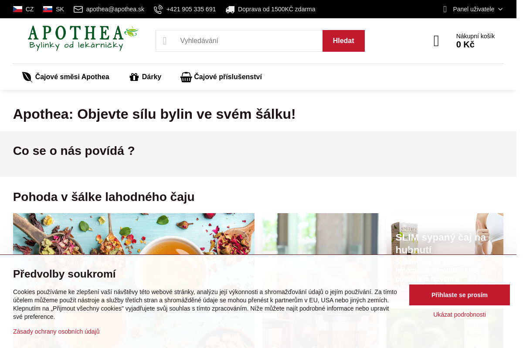Click the Apothea: Objevte sílu bylin heading
This screenshot has height=348, width=523.
pos(154,114)
